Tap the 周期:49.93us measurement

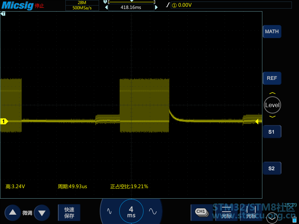73,186
